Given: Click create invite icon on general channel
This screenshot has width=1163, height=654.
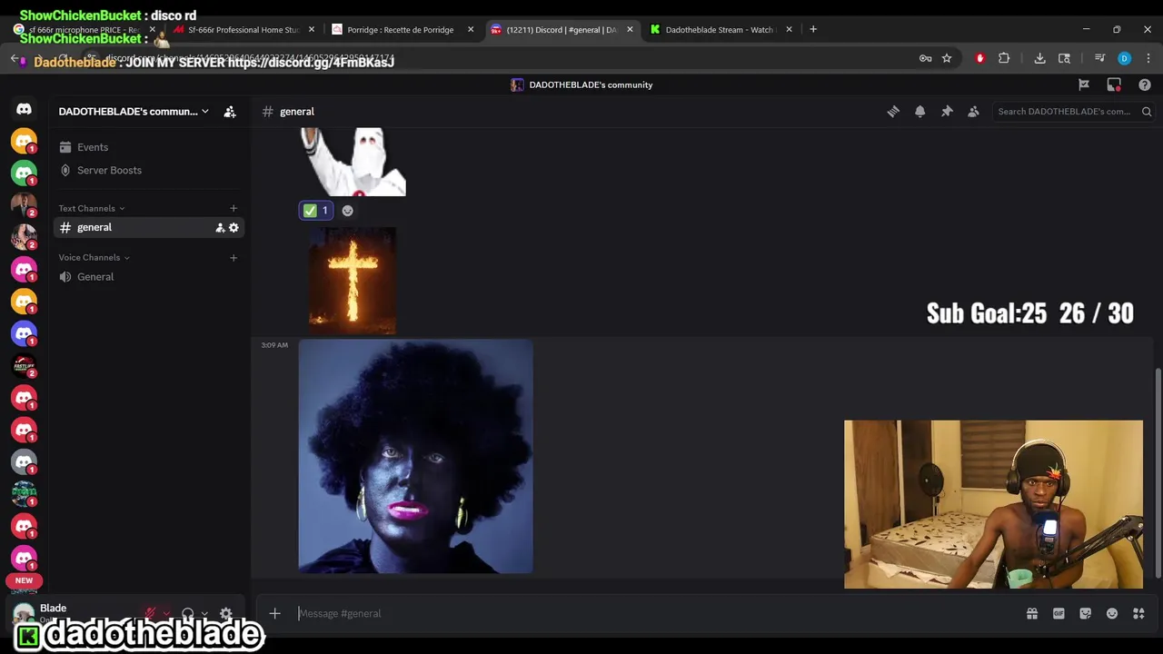Looking at the screenshot, I should click(x=220, y=228).
